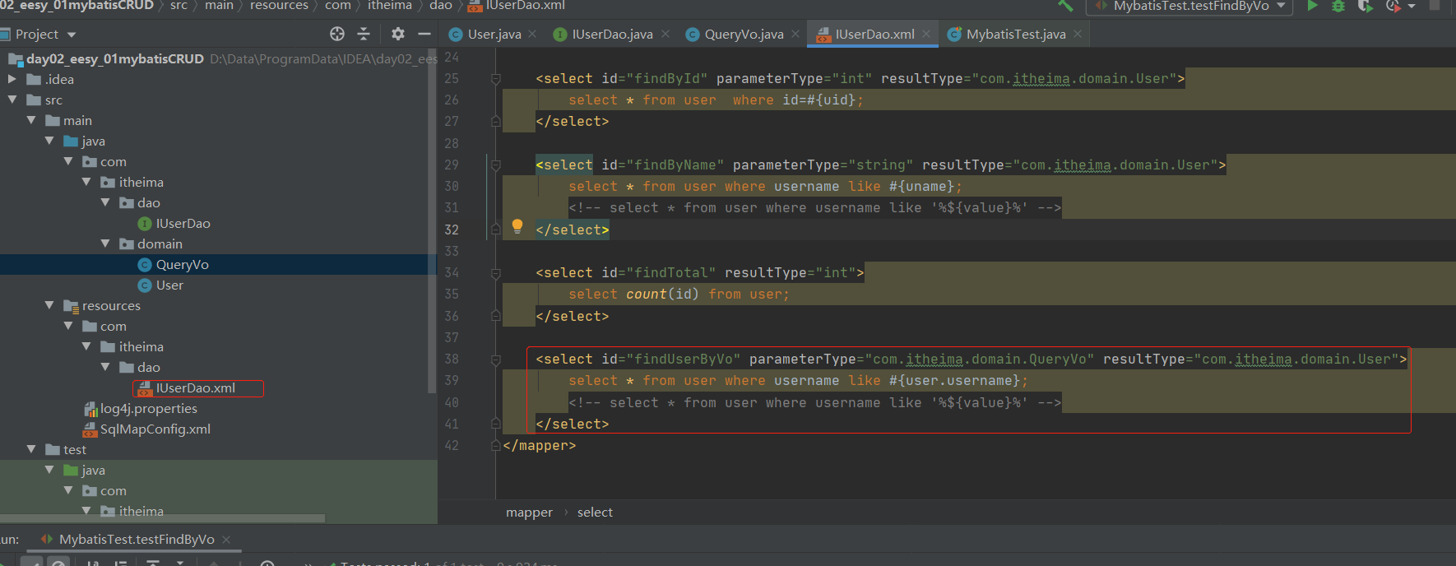
Task: Close the MybatisTest.testFindByVo Run tab
Action: pyautogui.click(x=226, y=539)
